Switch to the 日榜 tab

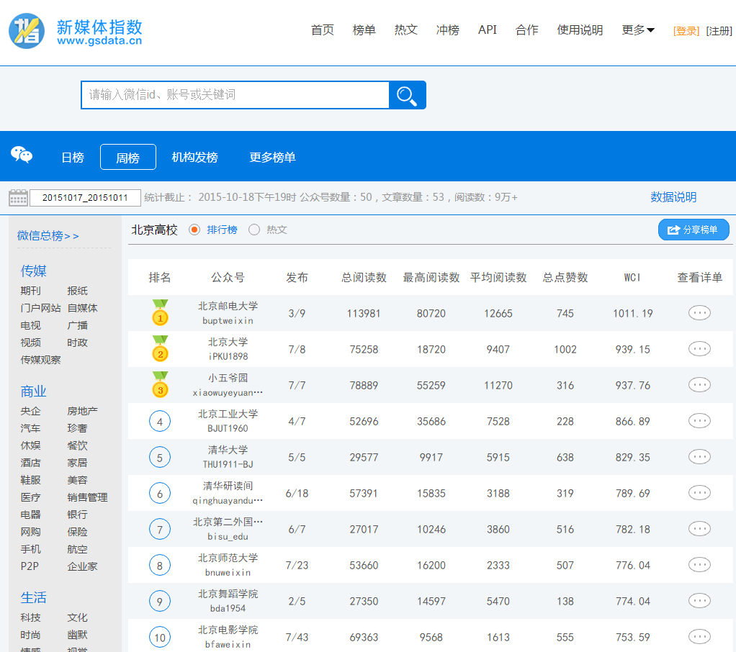(x=73, y=158)
